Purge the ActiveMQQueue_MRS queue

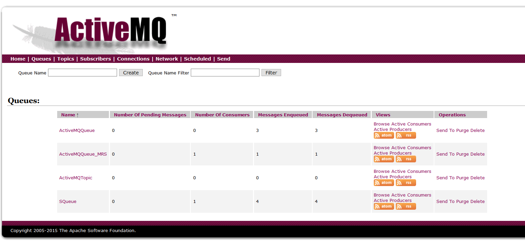pyautogui.click(x=462, y=154)
